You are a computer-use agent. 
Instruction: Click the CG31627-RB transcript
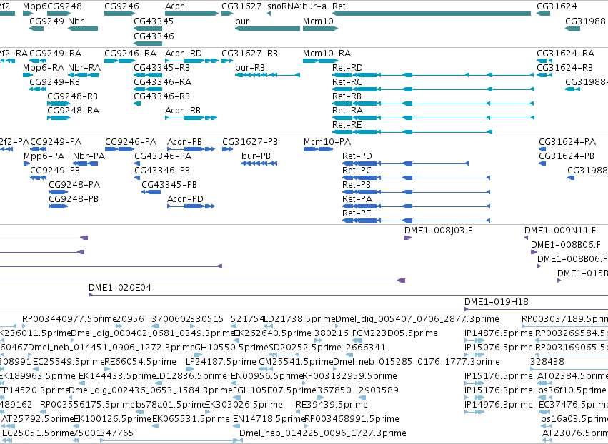(227, 61)
